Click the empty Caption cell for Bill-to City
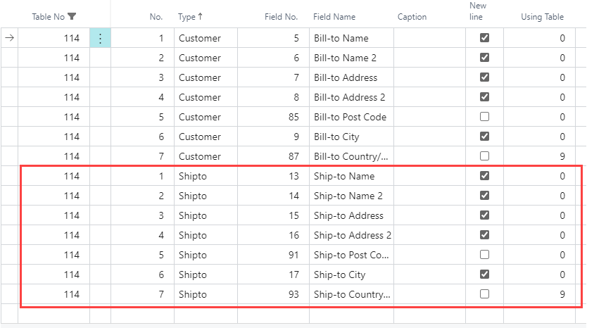 coord(429,137)
